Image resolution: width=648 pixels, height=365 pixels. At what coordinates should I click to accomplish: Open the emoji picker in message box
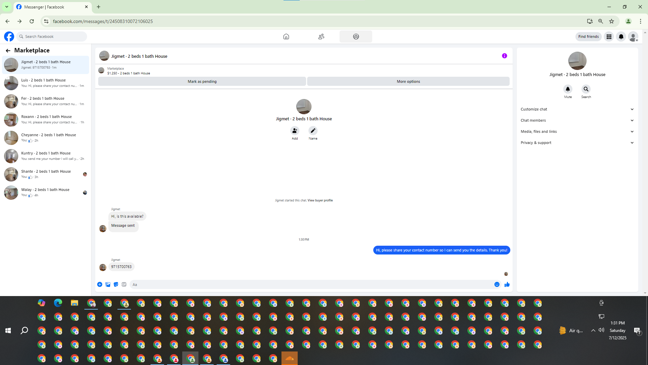pos(497,285)
